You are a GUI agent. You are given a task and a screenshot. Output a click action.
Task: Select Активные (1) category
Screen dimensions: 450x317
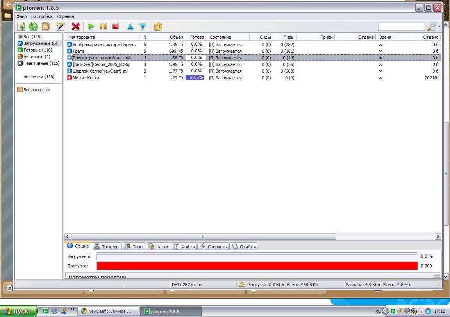pyautogui.click(x=37, y=57)
